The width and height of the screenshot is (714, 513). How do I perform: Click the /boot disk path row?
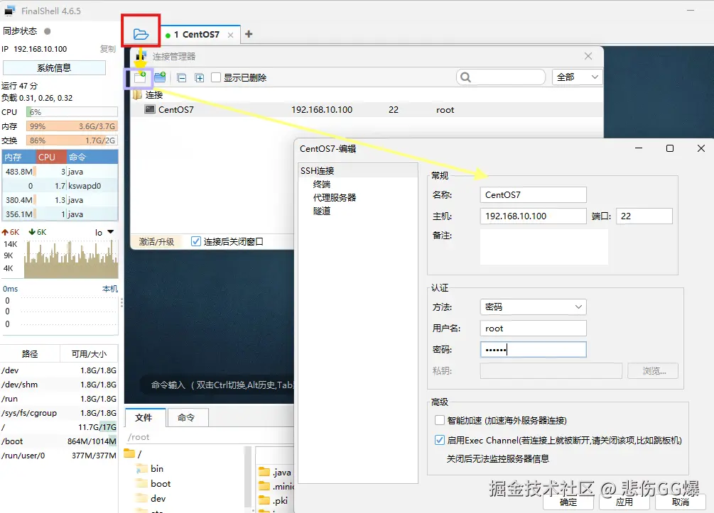point(59,441)
